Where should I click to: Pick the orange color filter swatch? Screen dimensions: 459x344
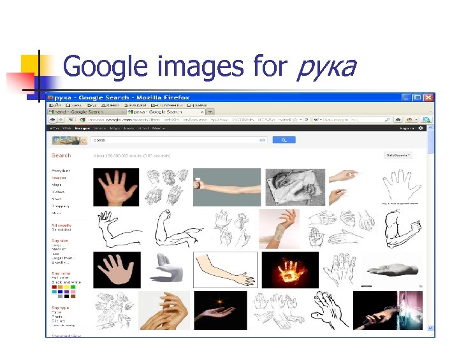click(x=61, y=287)
